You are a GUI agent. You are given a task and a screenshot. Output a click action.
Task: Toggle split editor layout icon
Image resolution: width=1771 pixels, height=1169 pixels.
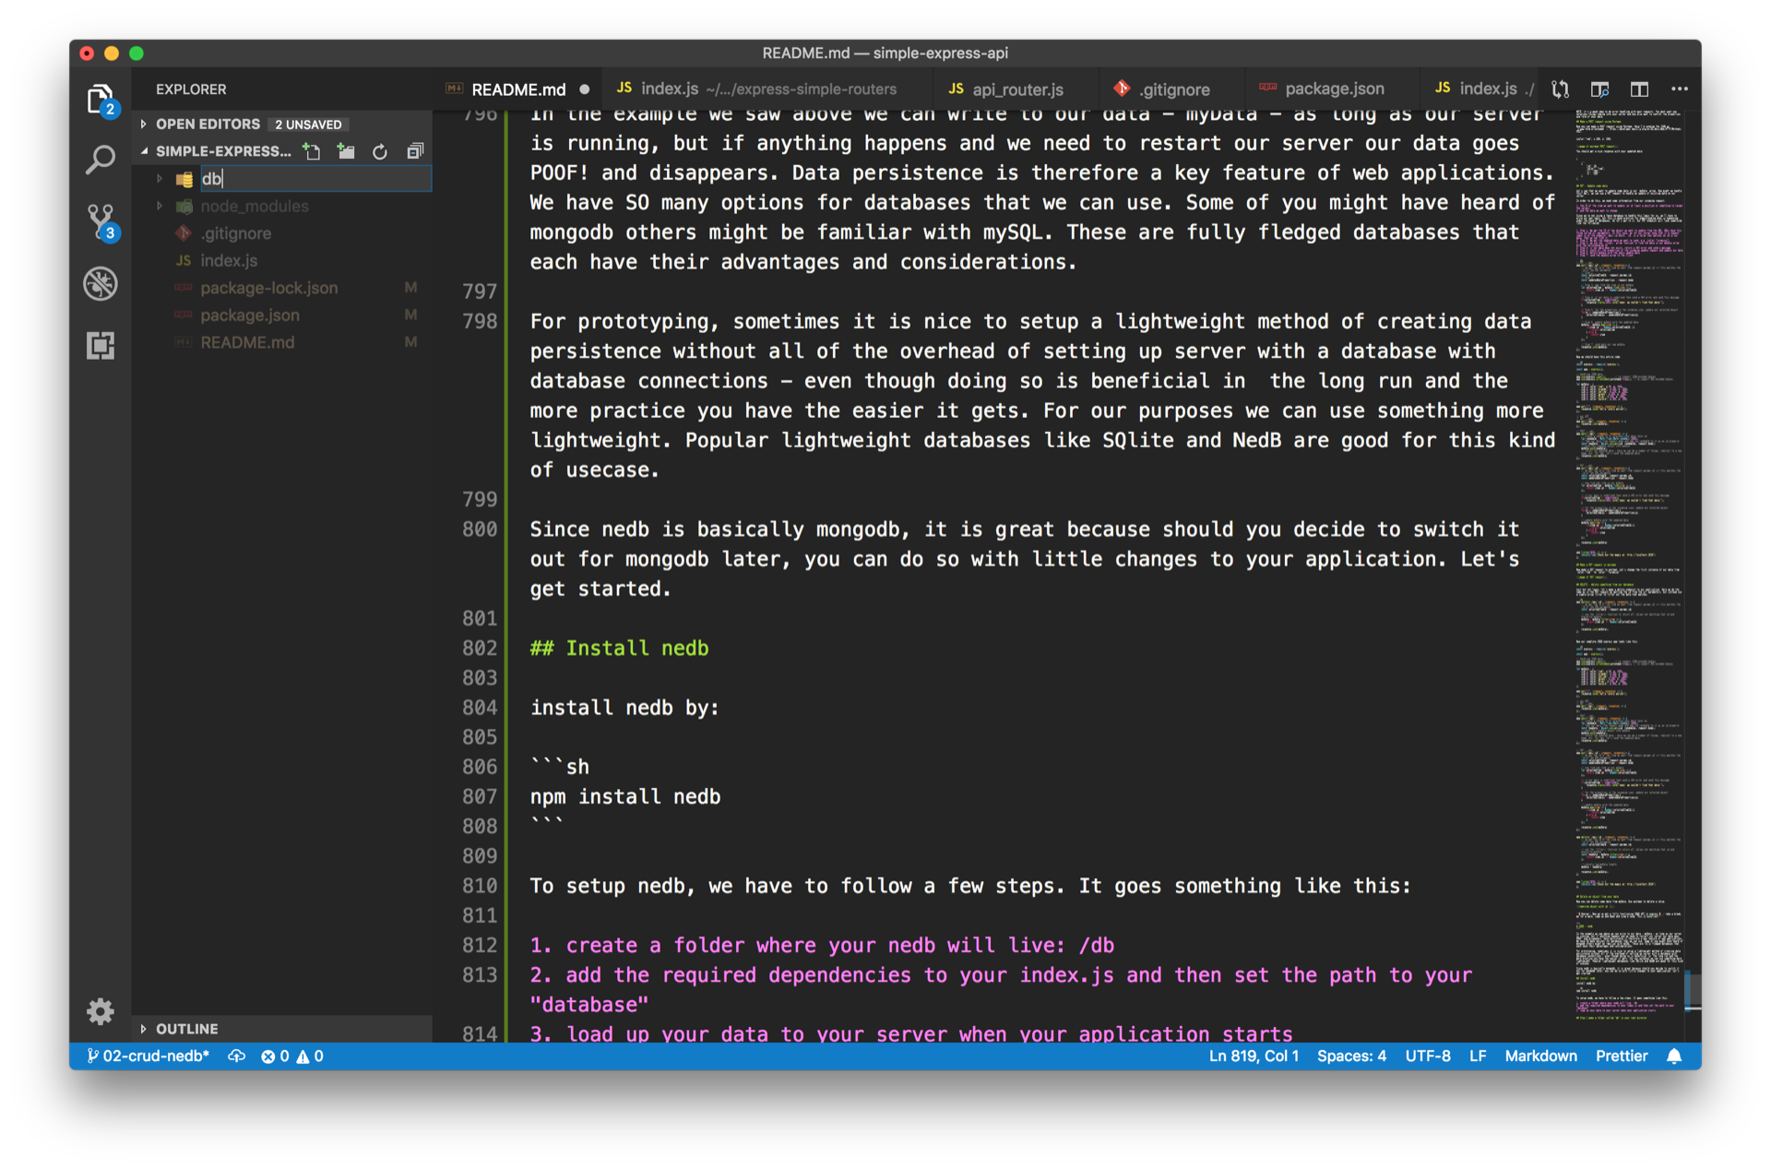(1639, 89)
